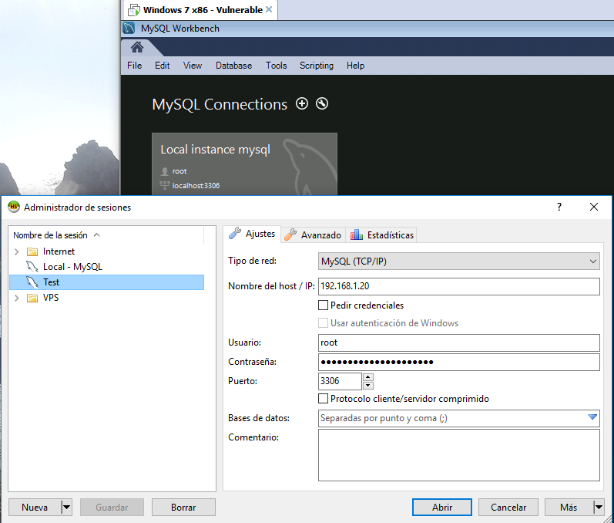Switch to the Estadísticas tab

click(381, 235)
